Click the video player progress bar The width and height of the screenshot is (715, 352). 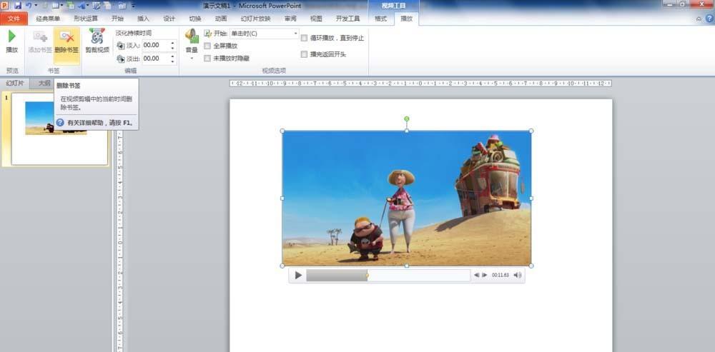click(388, 275)
